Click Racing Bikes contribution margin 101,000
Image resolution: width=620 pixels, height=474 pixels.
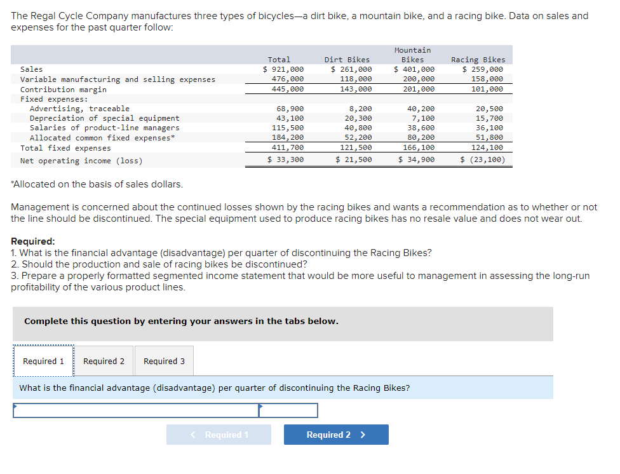click(487, 89)
